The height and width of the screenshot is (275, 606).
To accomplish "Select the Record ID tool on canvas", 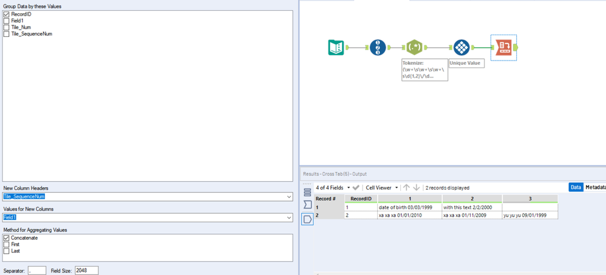I will click(x=378, y=47).
